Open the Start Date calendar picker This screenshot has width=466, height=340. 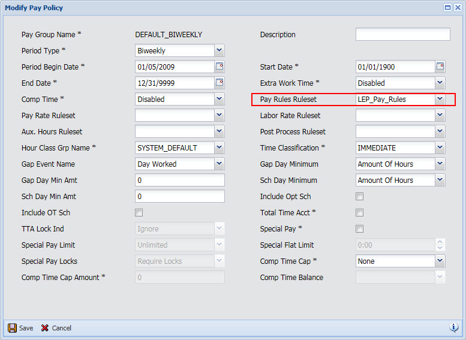pyautogui.click(x=440, y=67)
